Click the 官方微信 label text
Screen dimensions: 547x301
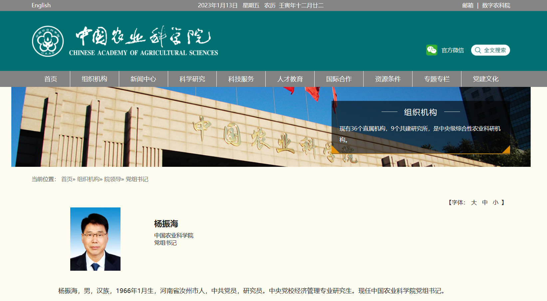(x=452, y=50)
